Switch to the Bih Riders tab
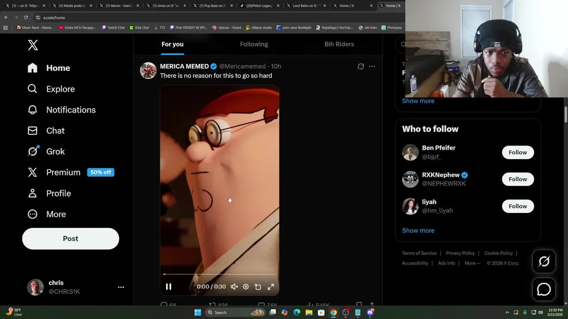568x319 pixels. (339, 44)
